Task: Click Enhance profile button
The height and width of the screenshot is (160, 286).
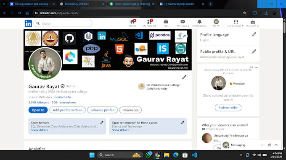Action: tap(103, 110)
